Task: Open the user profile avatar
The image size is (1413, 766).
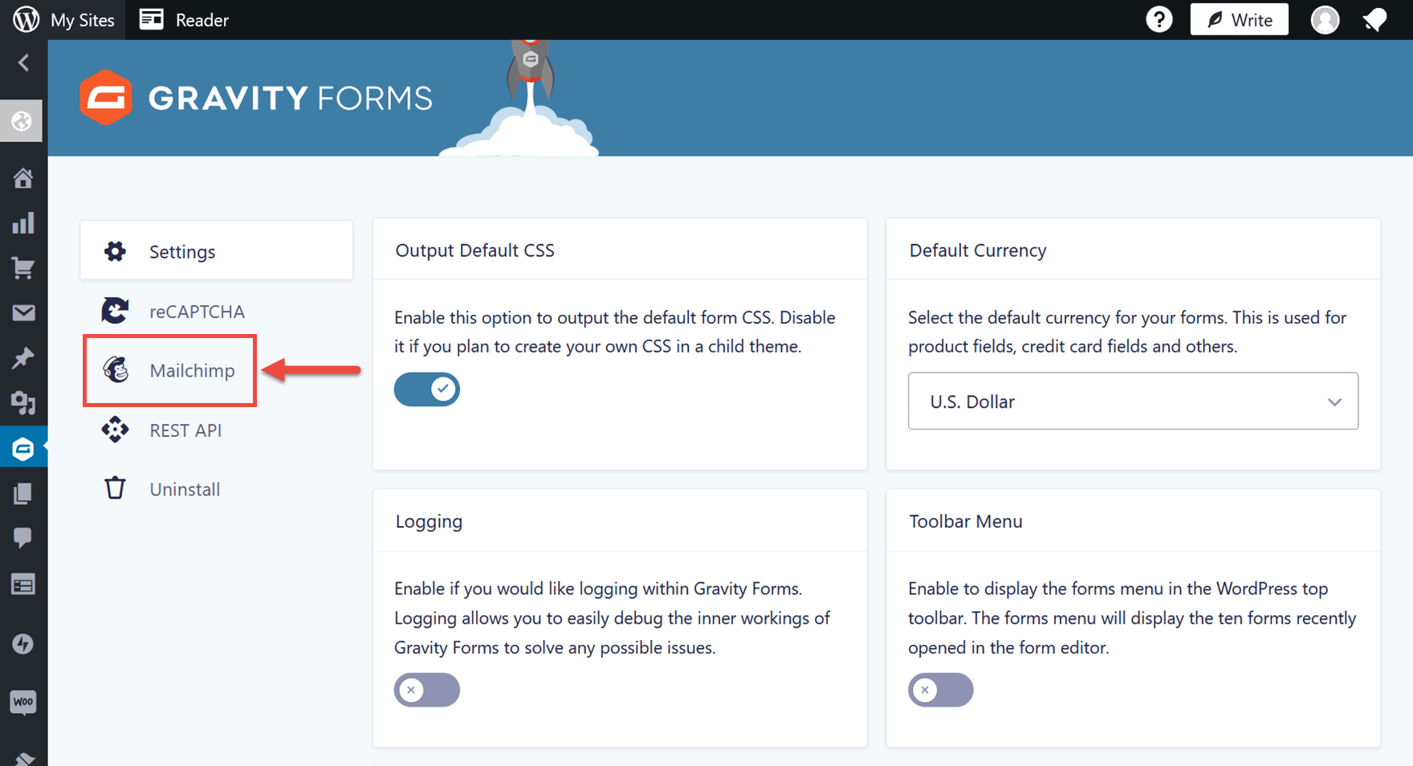Action: click(1325, 19)
